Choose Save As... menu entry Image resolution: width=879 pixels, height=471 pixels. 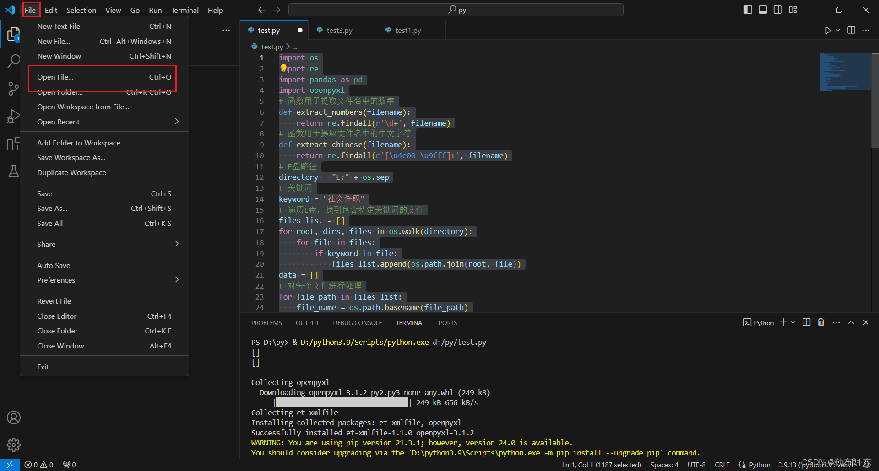[104, 208]
